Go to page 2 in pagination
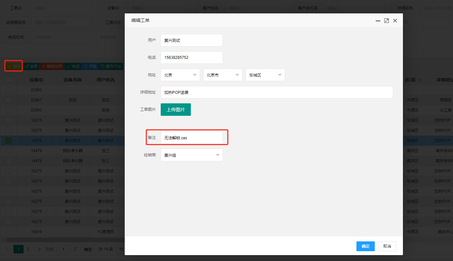This screenshot has height=261, width=453. [28, 249]
